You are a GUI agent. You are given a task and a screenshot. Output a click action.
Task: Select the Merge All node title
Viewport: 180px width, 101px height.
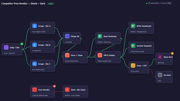tap(75, 36)
